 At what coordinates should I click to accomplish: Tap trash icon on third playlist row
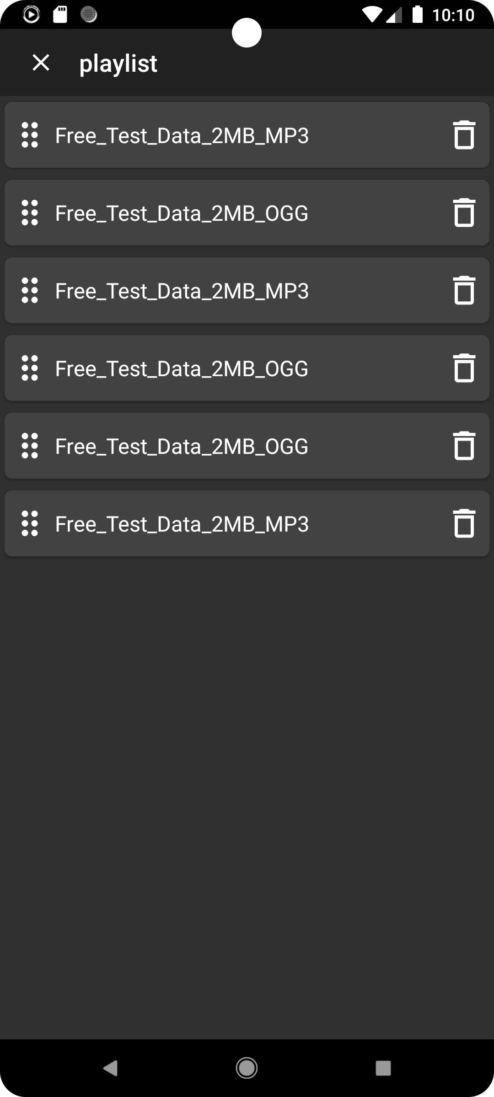(x=464, y=290)
